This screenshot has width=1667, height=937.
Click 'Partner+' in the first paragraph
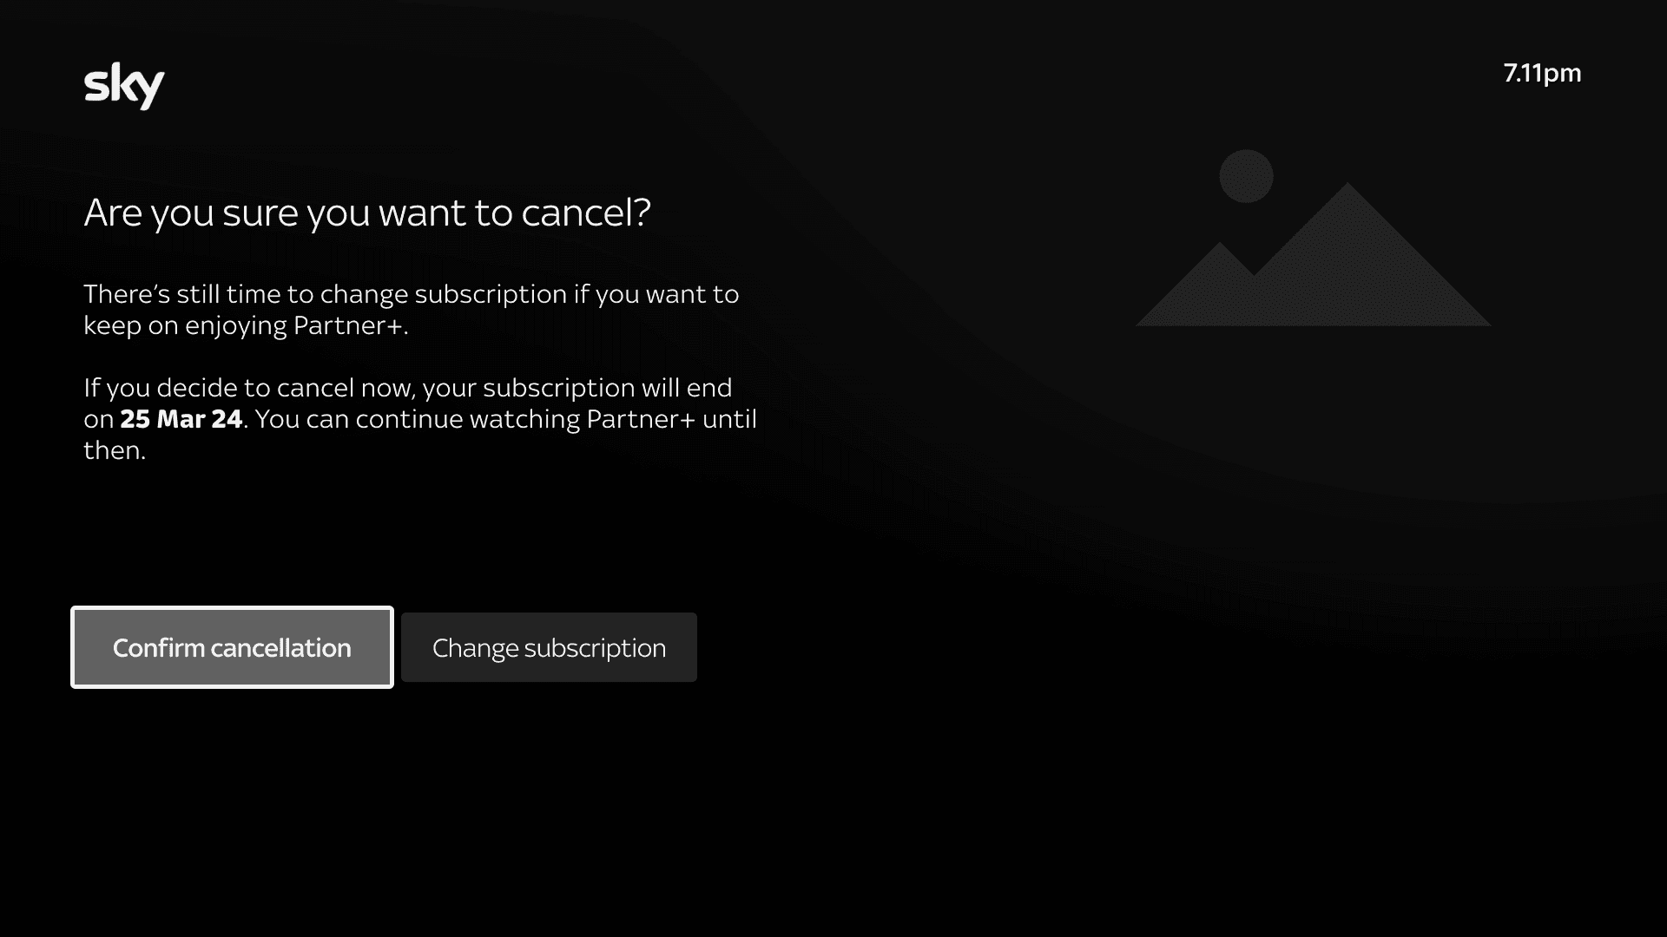coord(350,325)
